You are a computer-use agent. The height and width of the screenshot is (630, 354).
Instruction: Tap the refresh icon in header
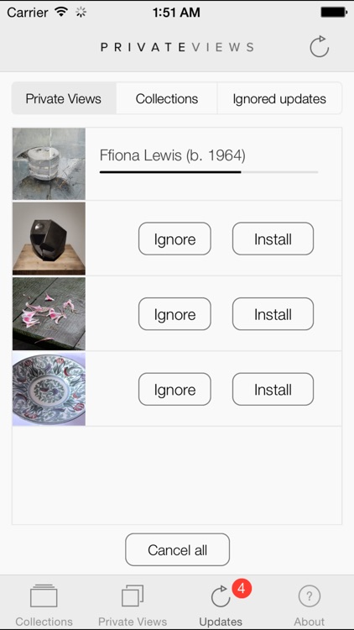pos(320,46)
